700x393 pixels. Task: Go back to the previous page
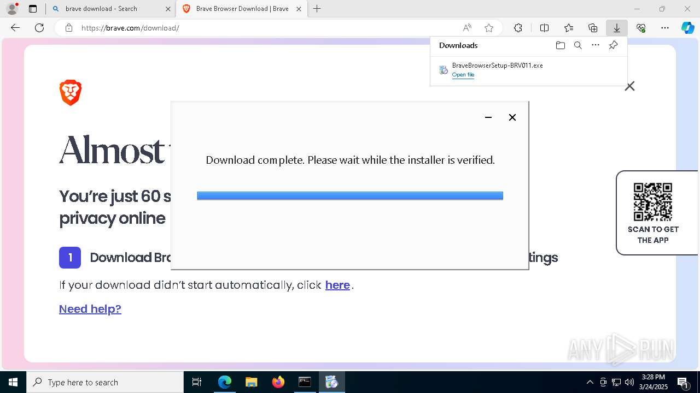pyautogui.click(x=15, y=28)
